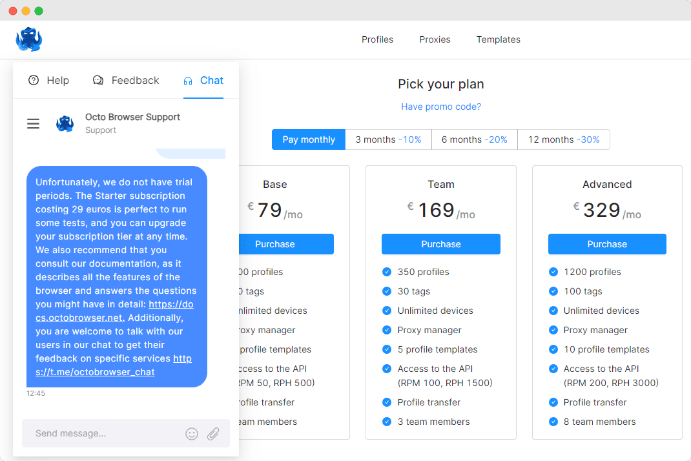Click the Have promo code link

pos(441,107)
